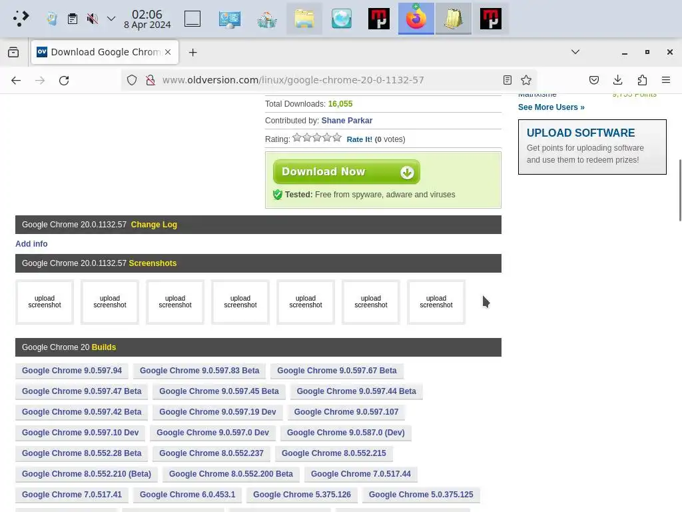This screenshot has height=512, width=682.
Task: Click the fourth upload screenshot thumbnail
Action: point(240,302)
